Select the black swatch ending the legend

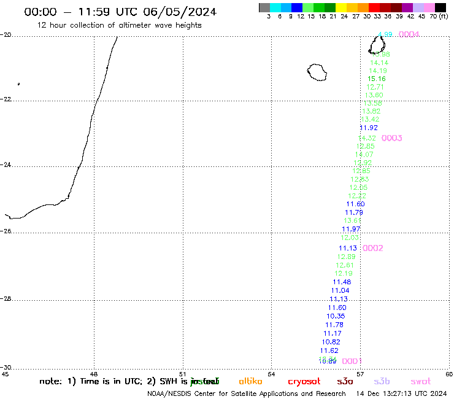(441, 7)
